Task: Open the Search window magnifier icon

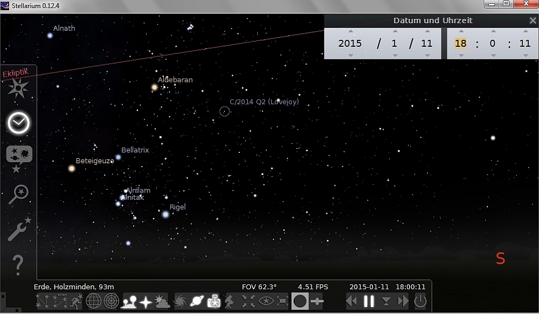Action: pos(18,194)
